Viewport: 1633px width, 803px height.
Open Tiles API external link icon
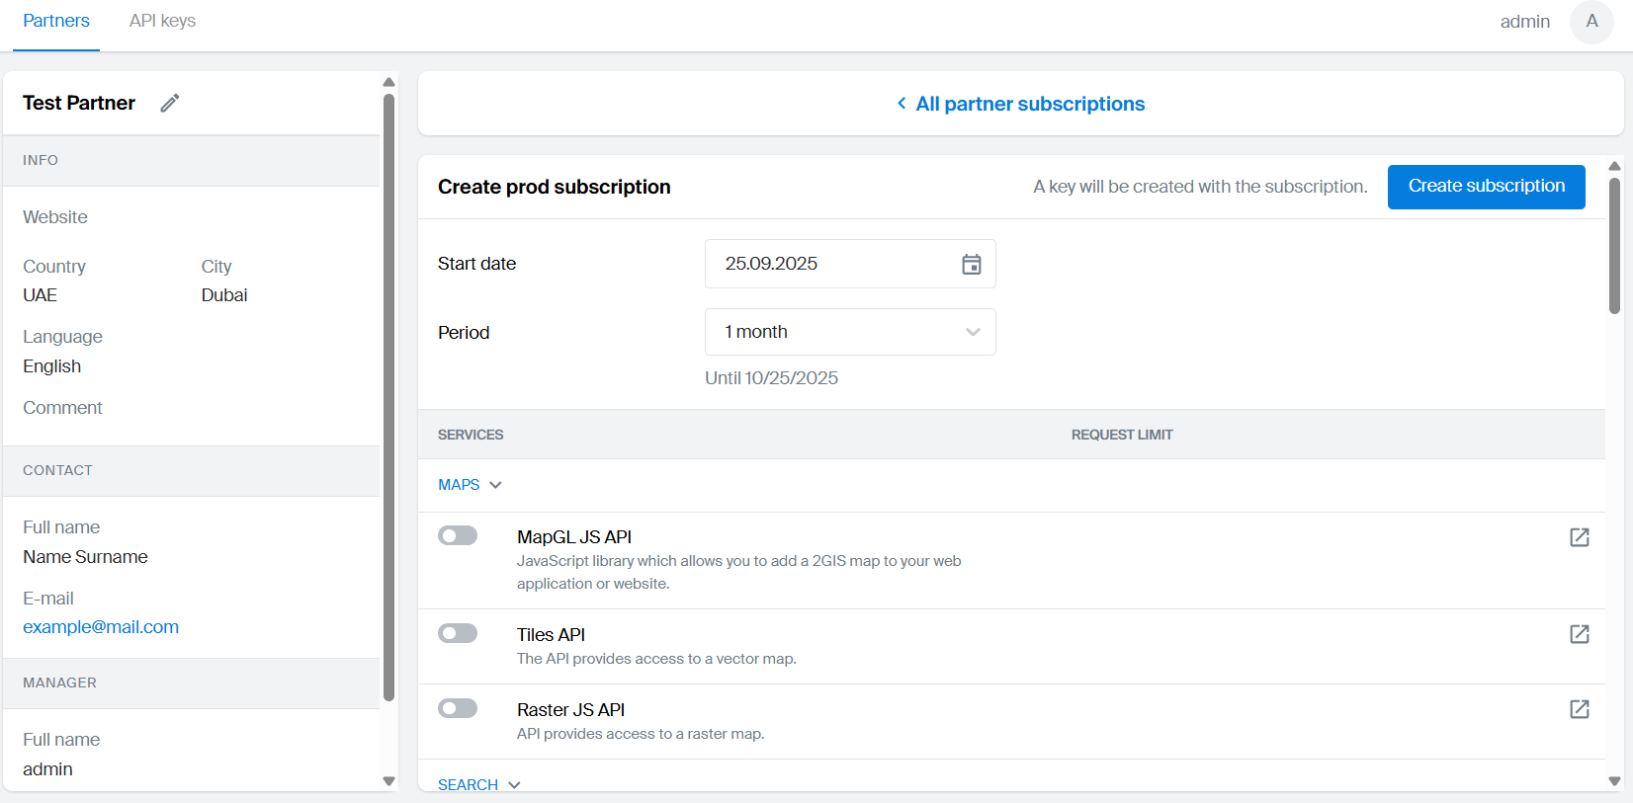1579,634
